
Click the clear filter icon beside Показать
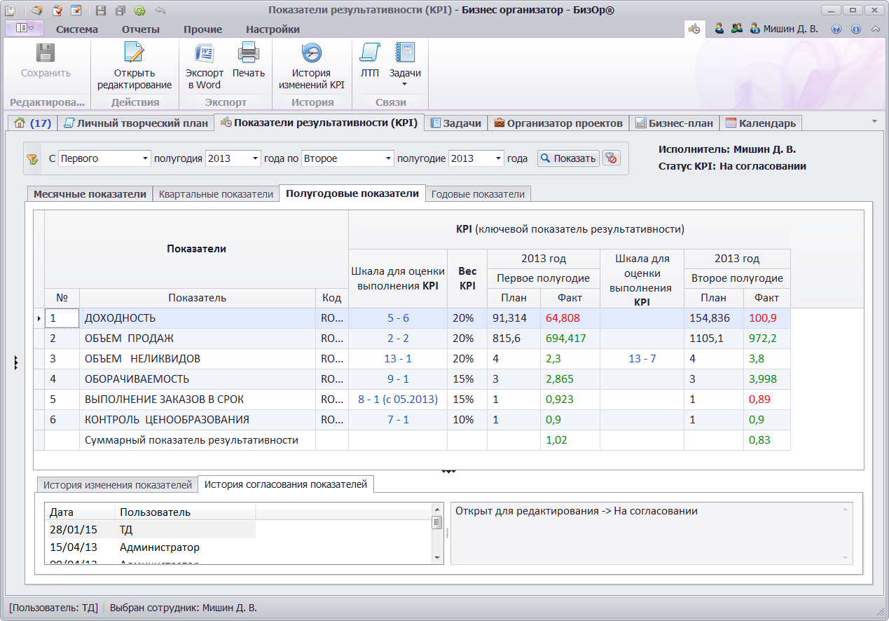pyautogui.click(x=612, y=158)
